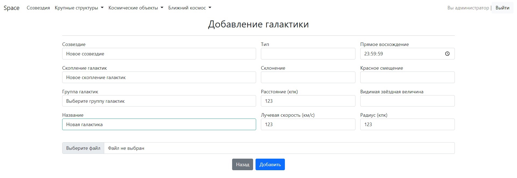Click the Назад button
517x178 pixels.
[x=243, y=165]
